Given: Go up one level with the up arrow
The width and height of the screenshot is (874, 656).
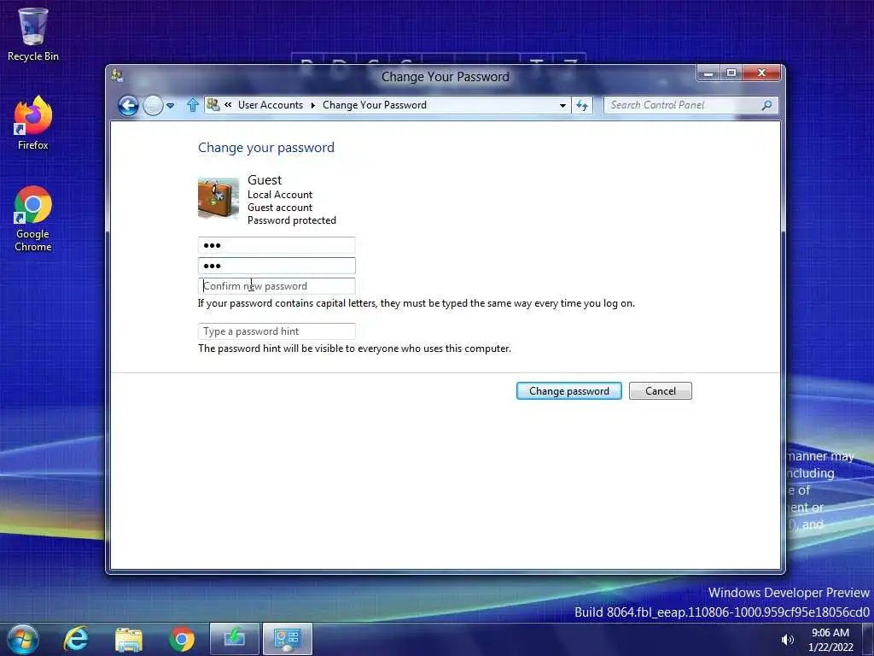Looking at the screenshot, I should (x=193, y=105).
